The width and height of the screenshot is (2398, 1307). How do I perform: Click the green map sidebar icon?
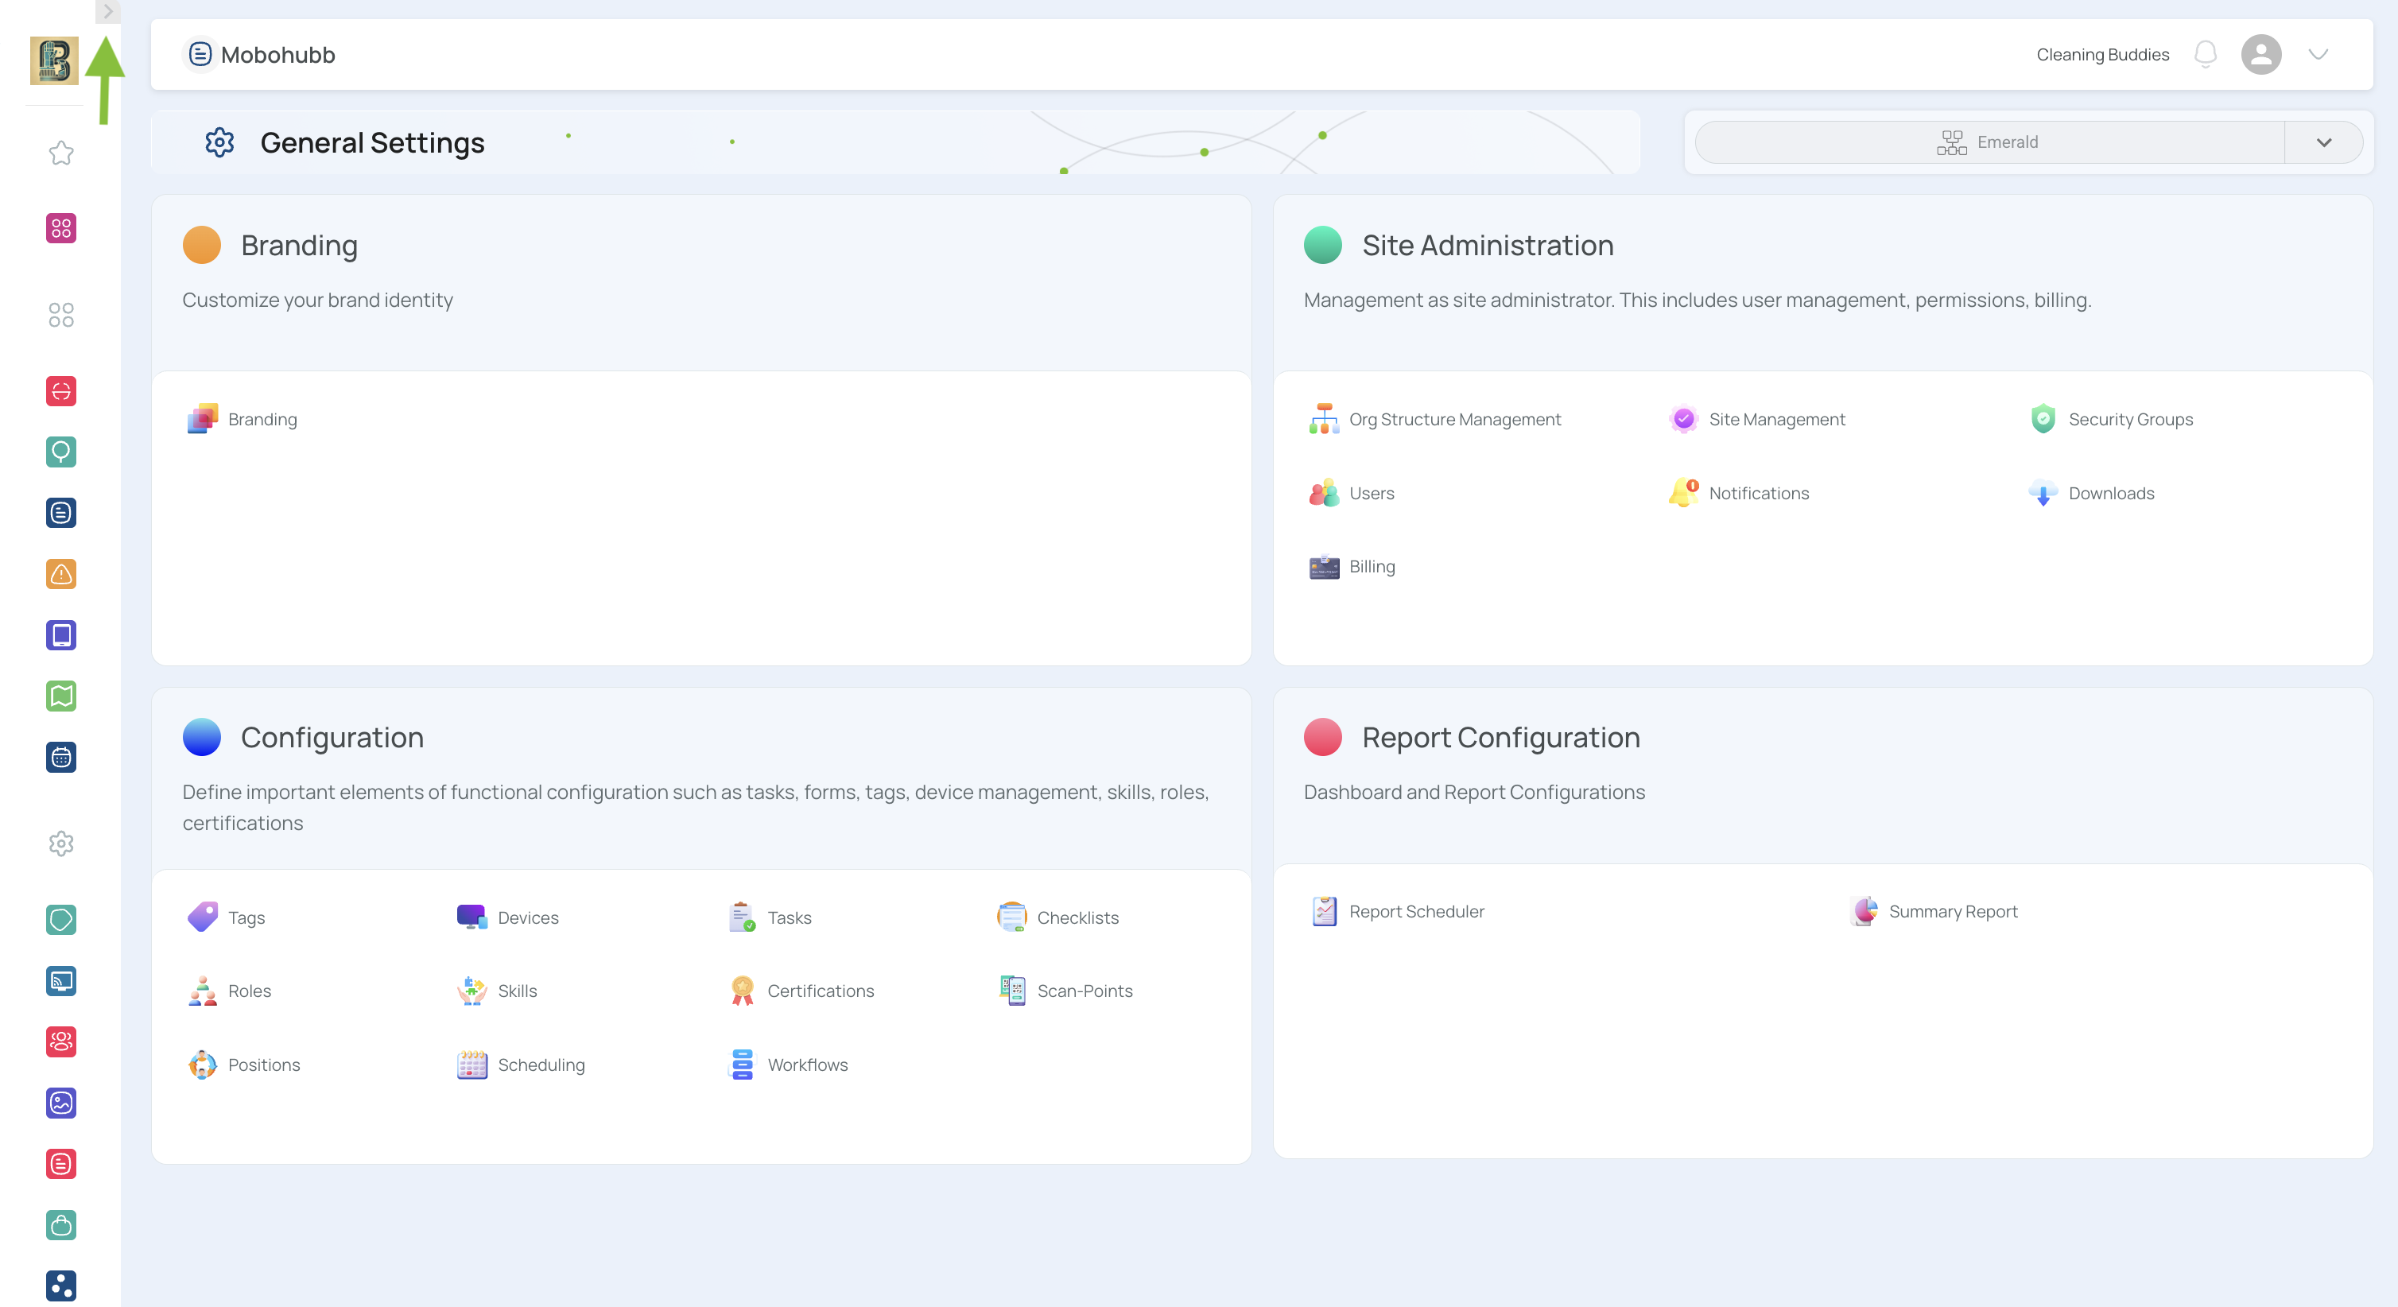61,696
